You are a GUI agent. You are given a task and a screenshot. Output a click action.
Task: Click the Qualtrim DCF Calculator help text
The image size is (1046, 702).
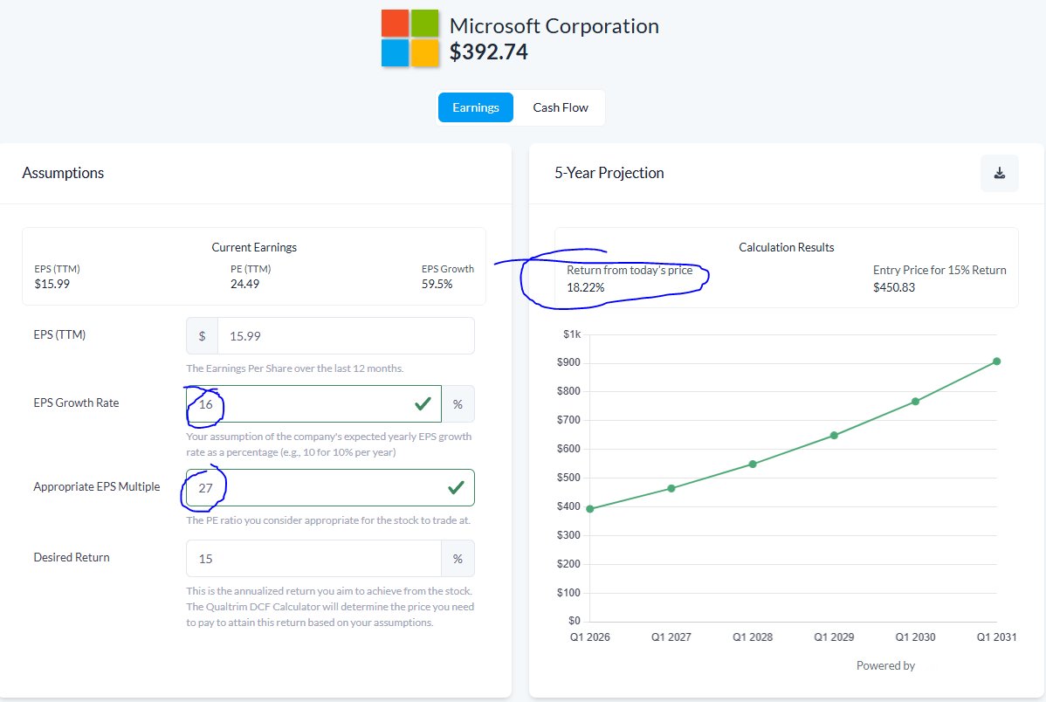point(330,607)
